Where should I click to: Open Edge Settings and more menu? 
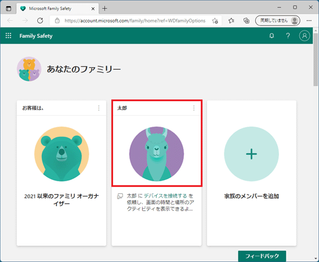click(309, 20)
